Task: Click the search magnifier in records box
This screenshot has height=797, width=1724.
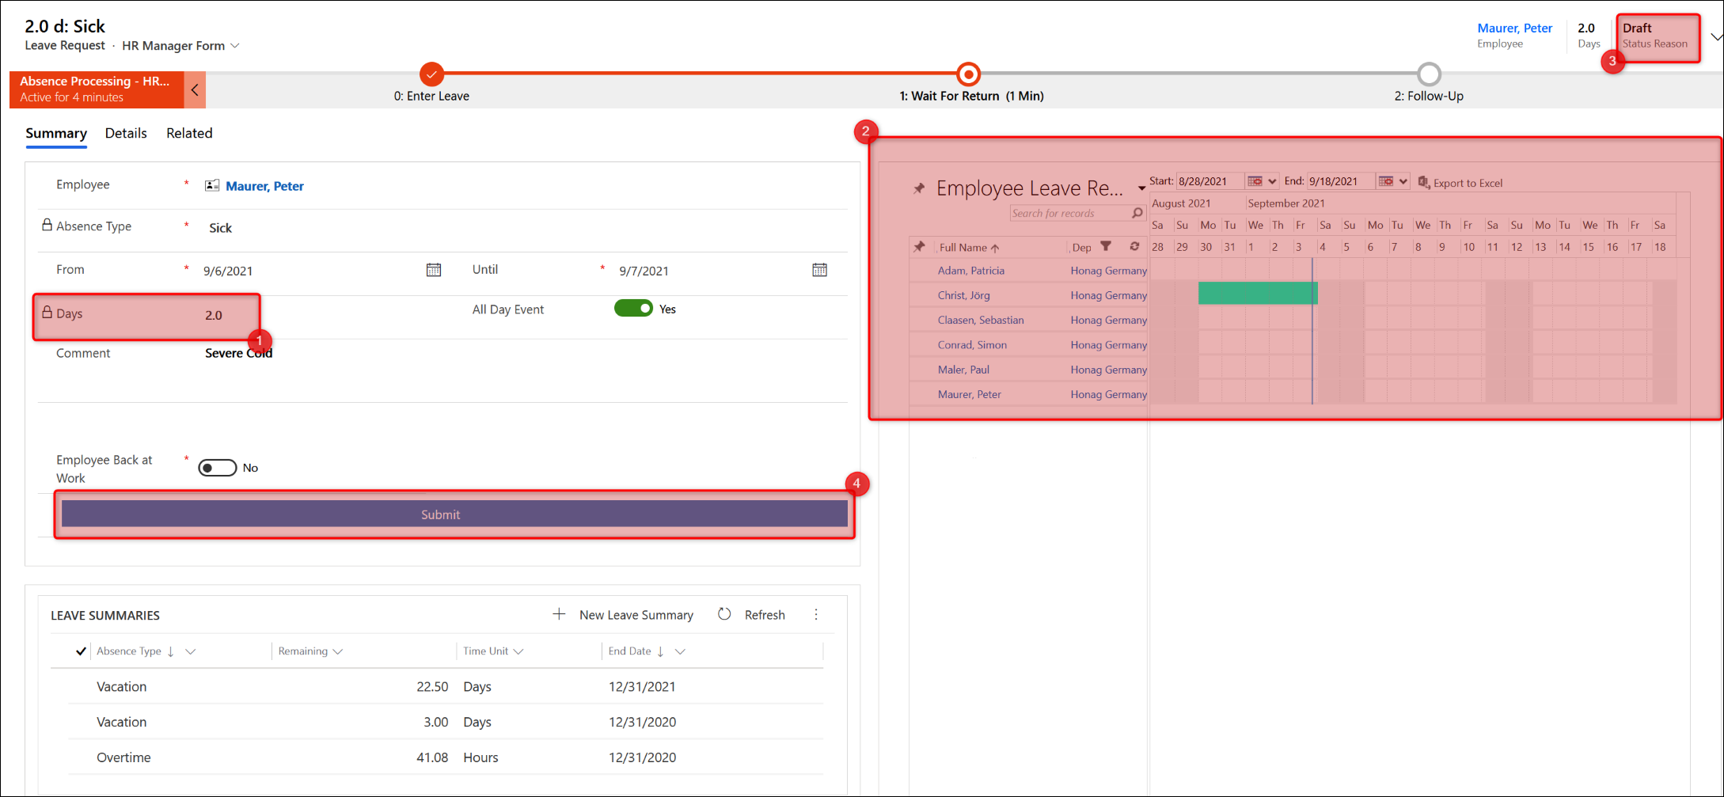Action: tap(1137, 213)
